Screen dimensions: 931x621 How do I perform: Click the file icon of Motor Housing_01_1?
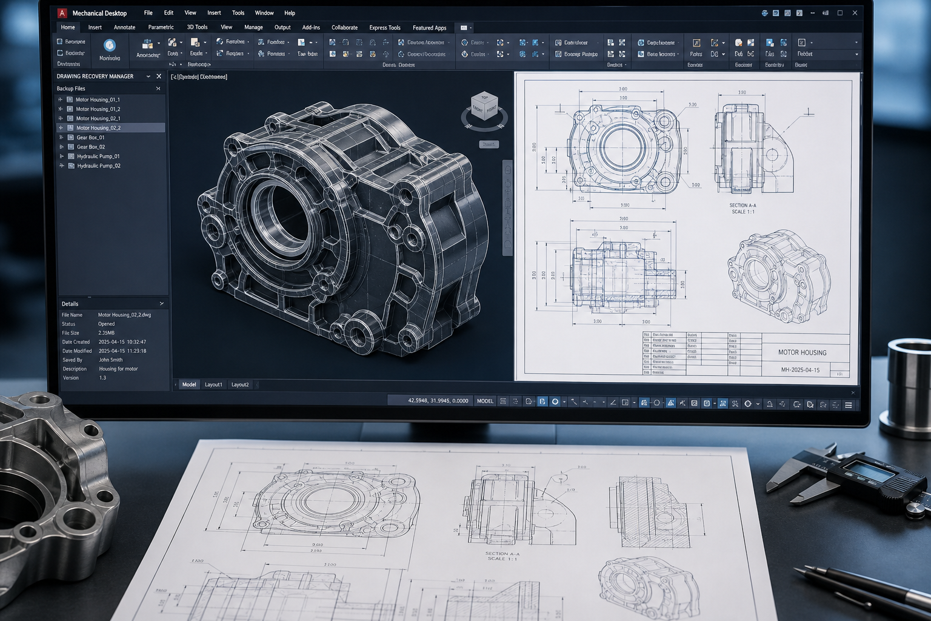[70, 99]
